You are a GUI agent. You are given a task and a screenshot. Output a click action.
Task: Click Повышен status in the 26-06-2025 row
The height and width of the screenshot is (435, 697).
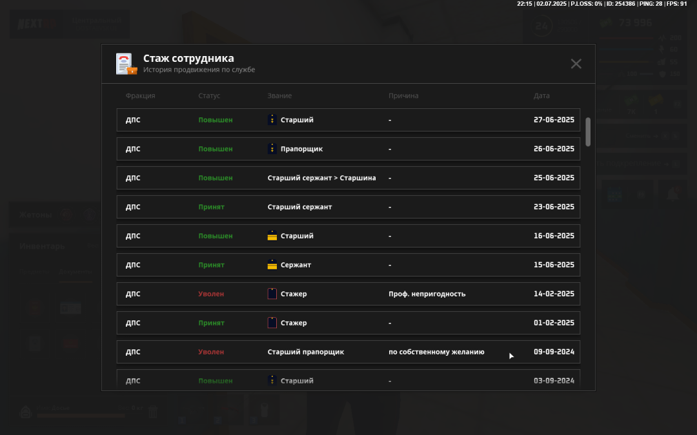click(x=216, y=149)
